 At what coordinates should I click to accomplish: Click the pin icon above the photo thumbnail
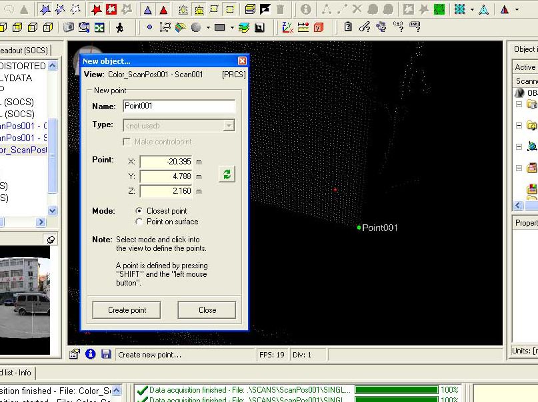point(51,240)
